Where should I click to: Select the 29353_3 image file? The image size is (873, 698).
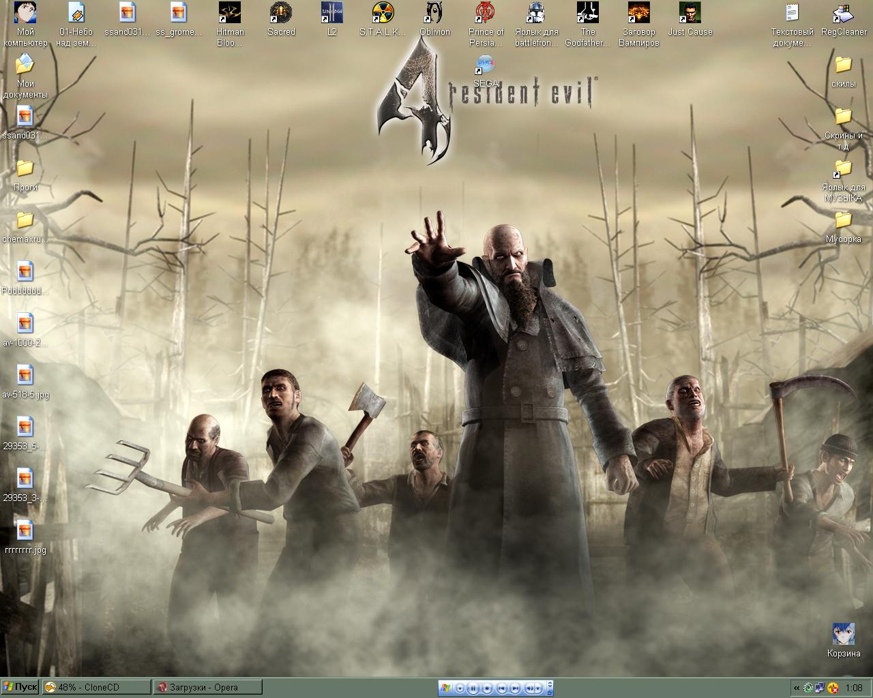(x=25, y=485)
